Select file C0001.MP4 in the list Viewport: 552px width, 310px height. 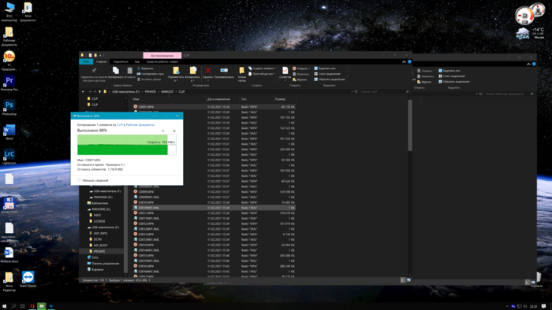[x=146, y=107]
